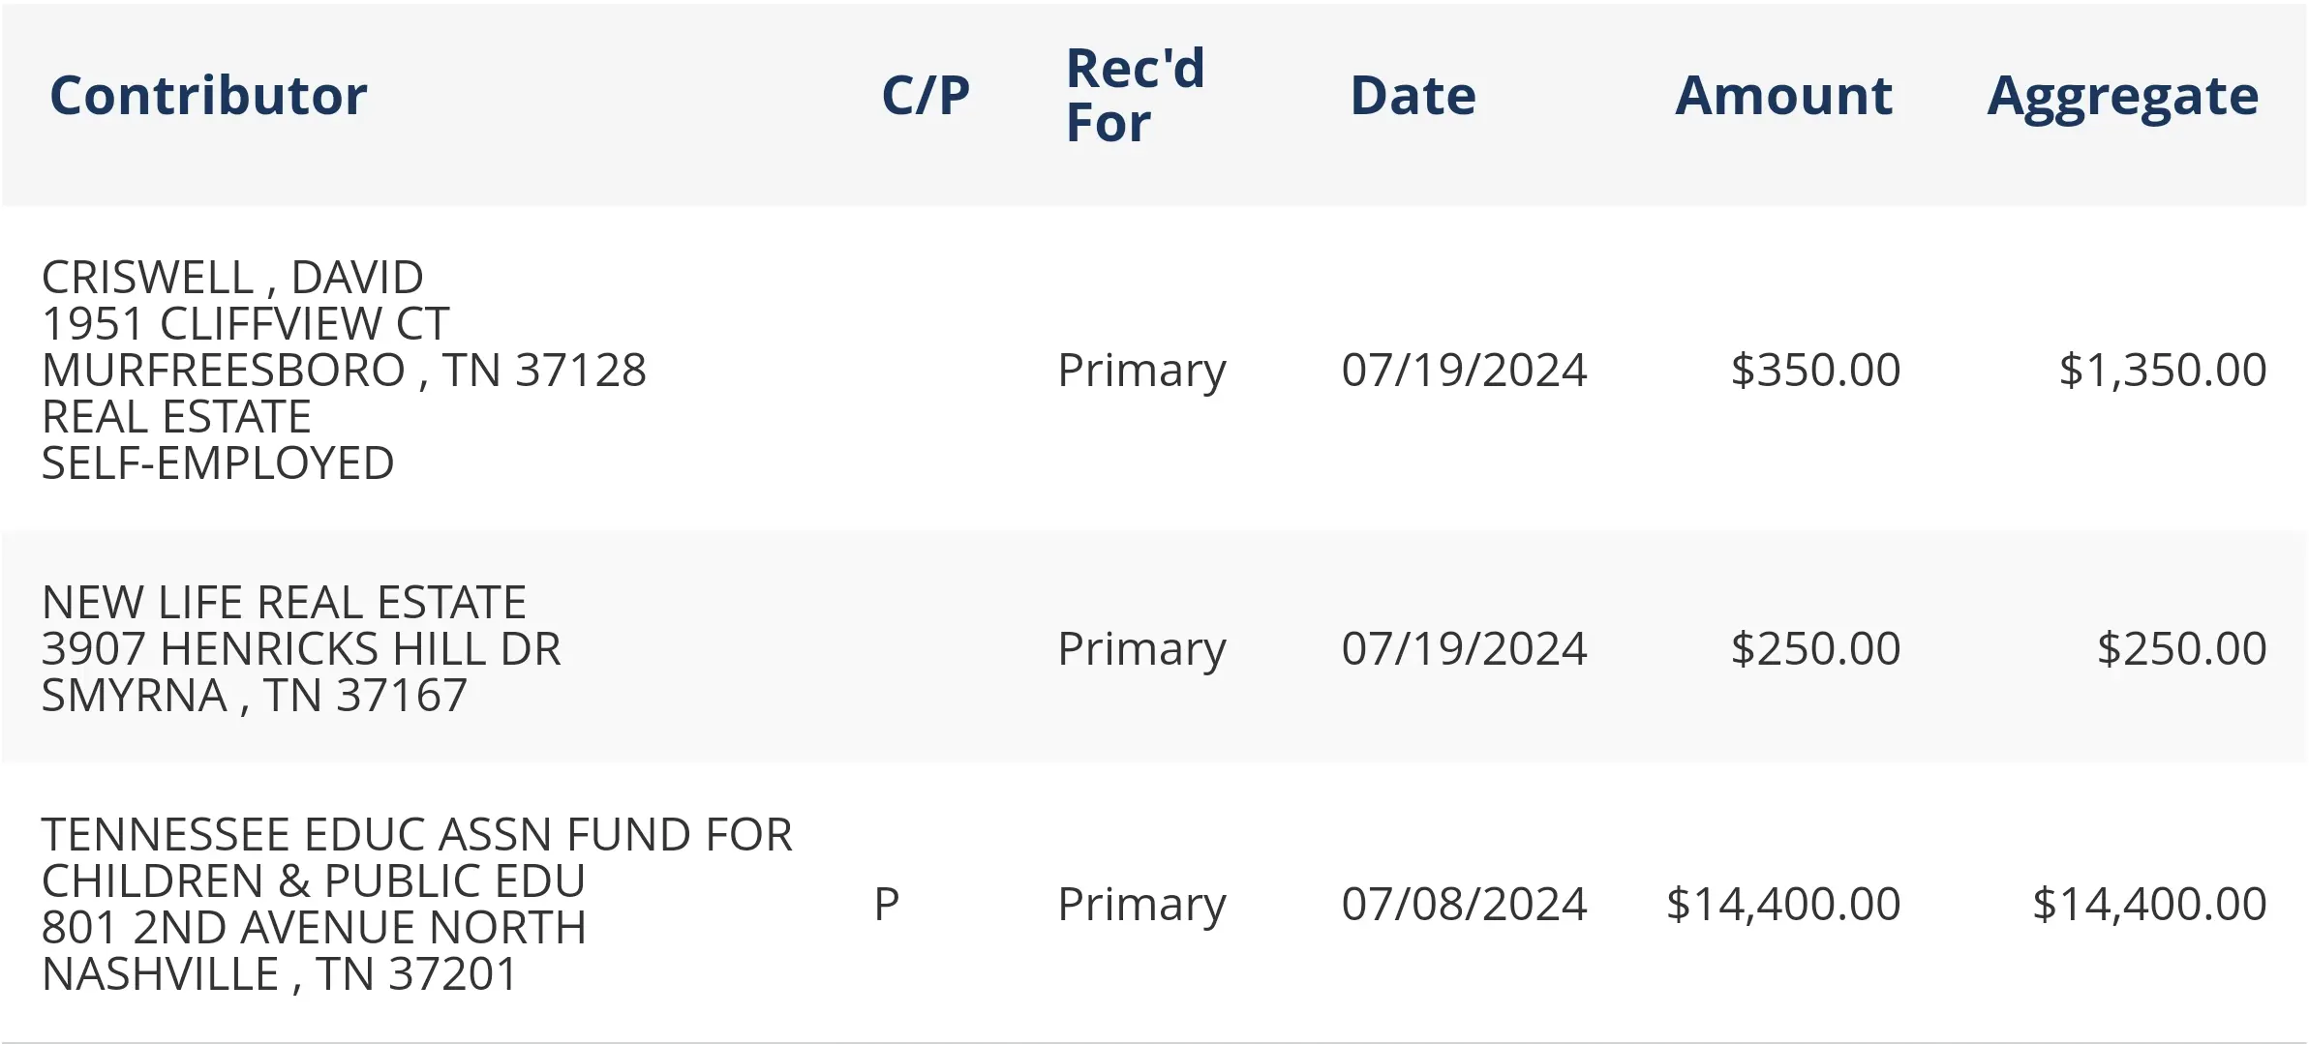This screenshot has height=1044, width=2309.
Task: Click the Contributor column header
Action: [208, 96]
